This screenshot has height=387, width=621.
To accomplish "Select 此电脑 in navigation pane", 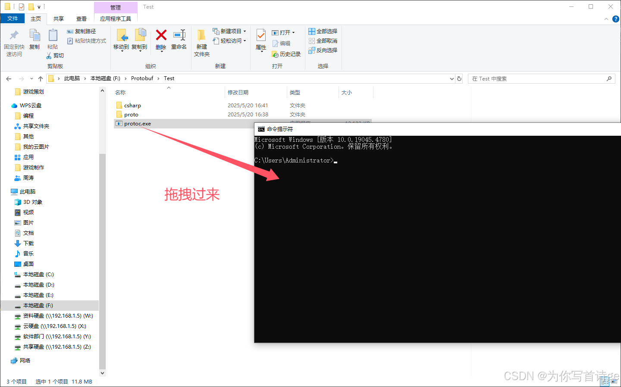I will coord(28,192).
